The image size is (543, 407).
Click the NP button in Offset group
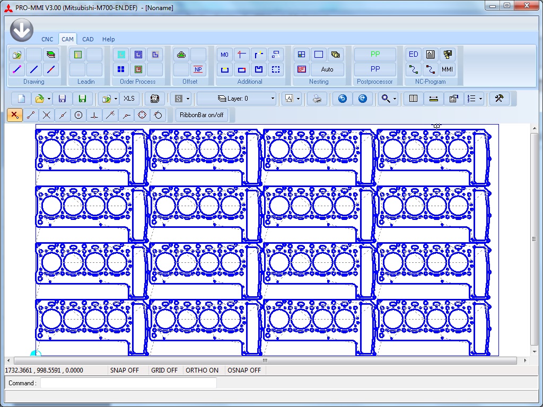(198, 69)
